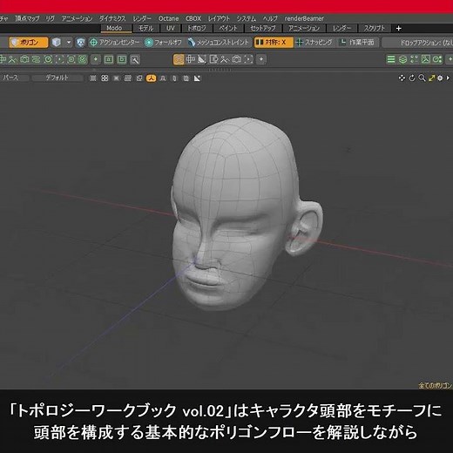Open the パース viewport view dropdown
Image resolution: width=453 pixels, height=453 pixels.
(15, 78)
